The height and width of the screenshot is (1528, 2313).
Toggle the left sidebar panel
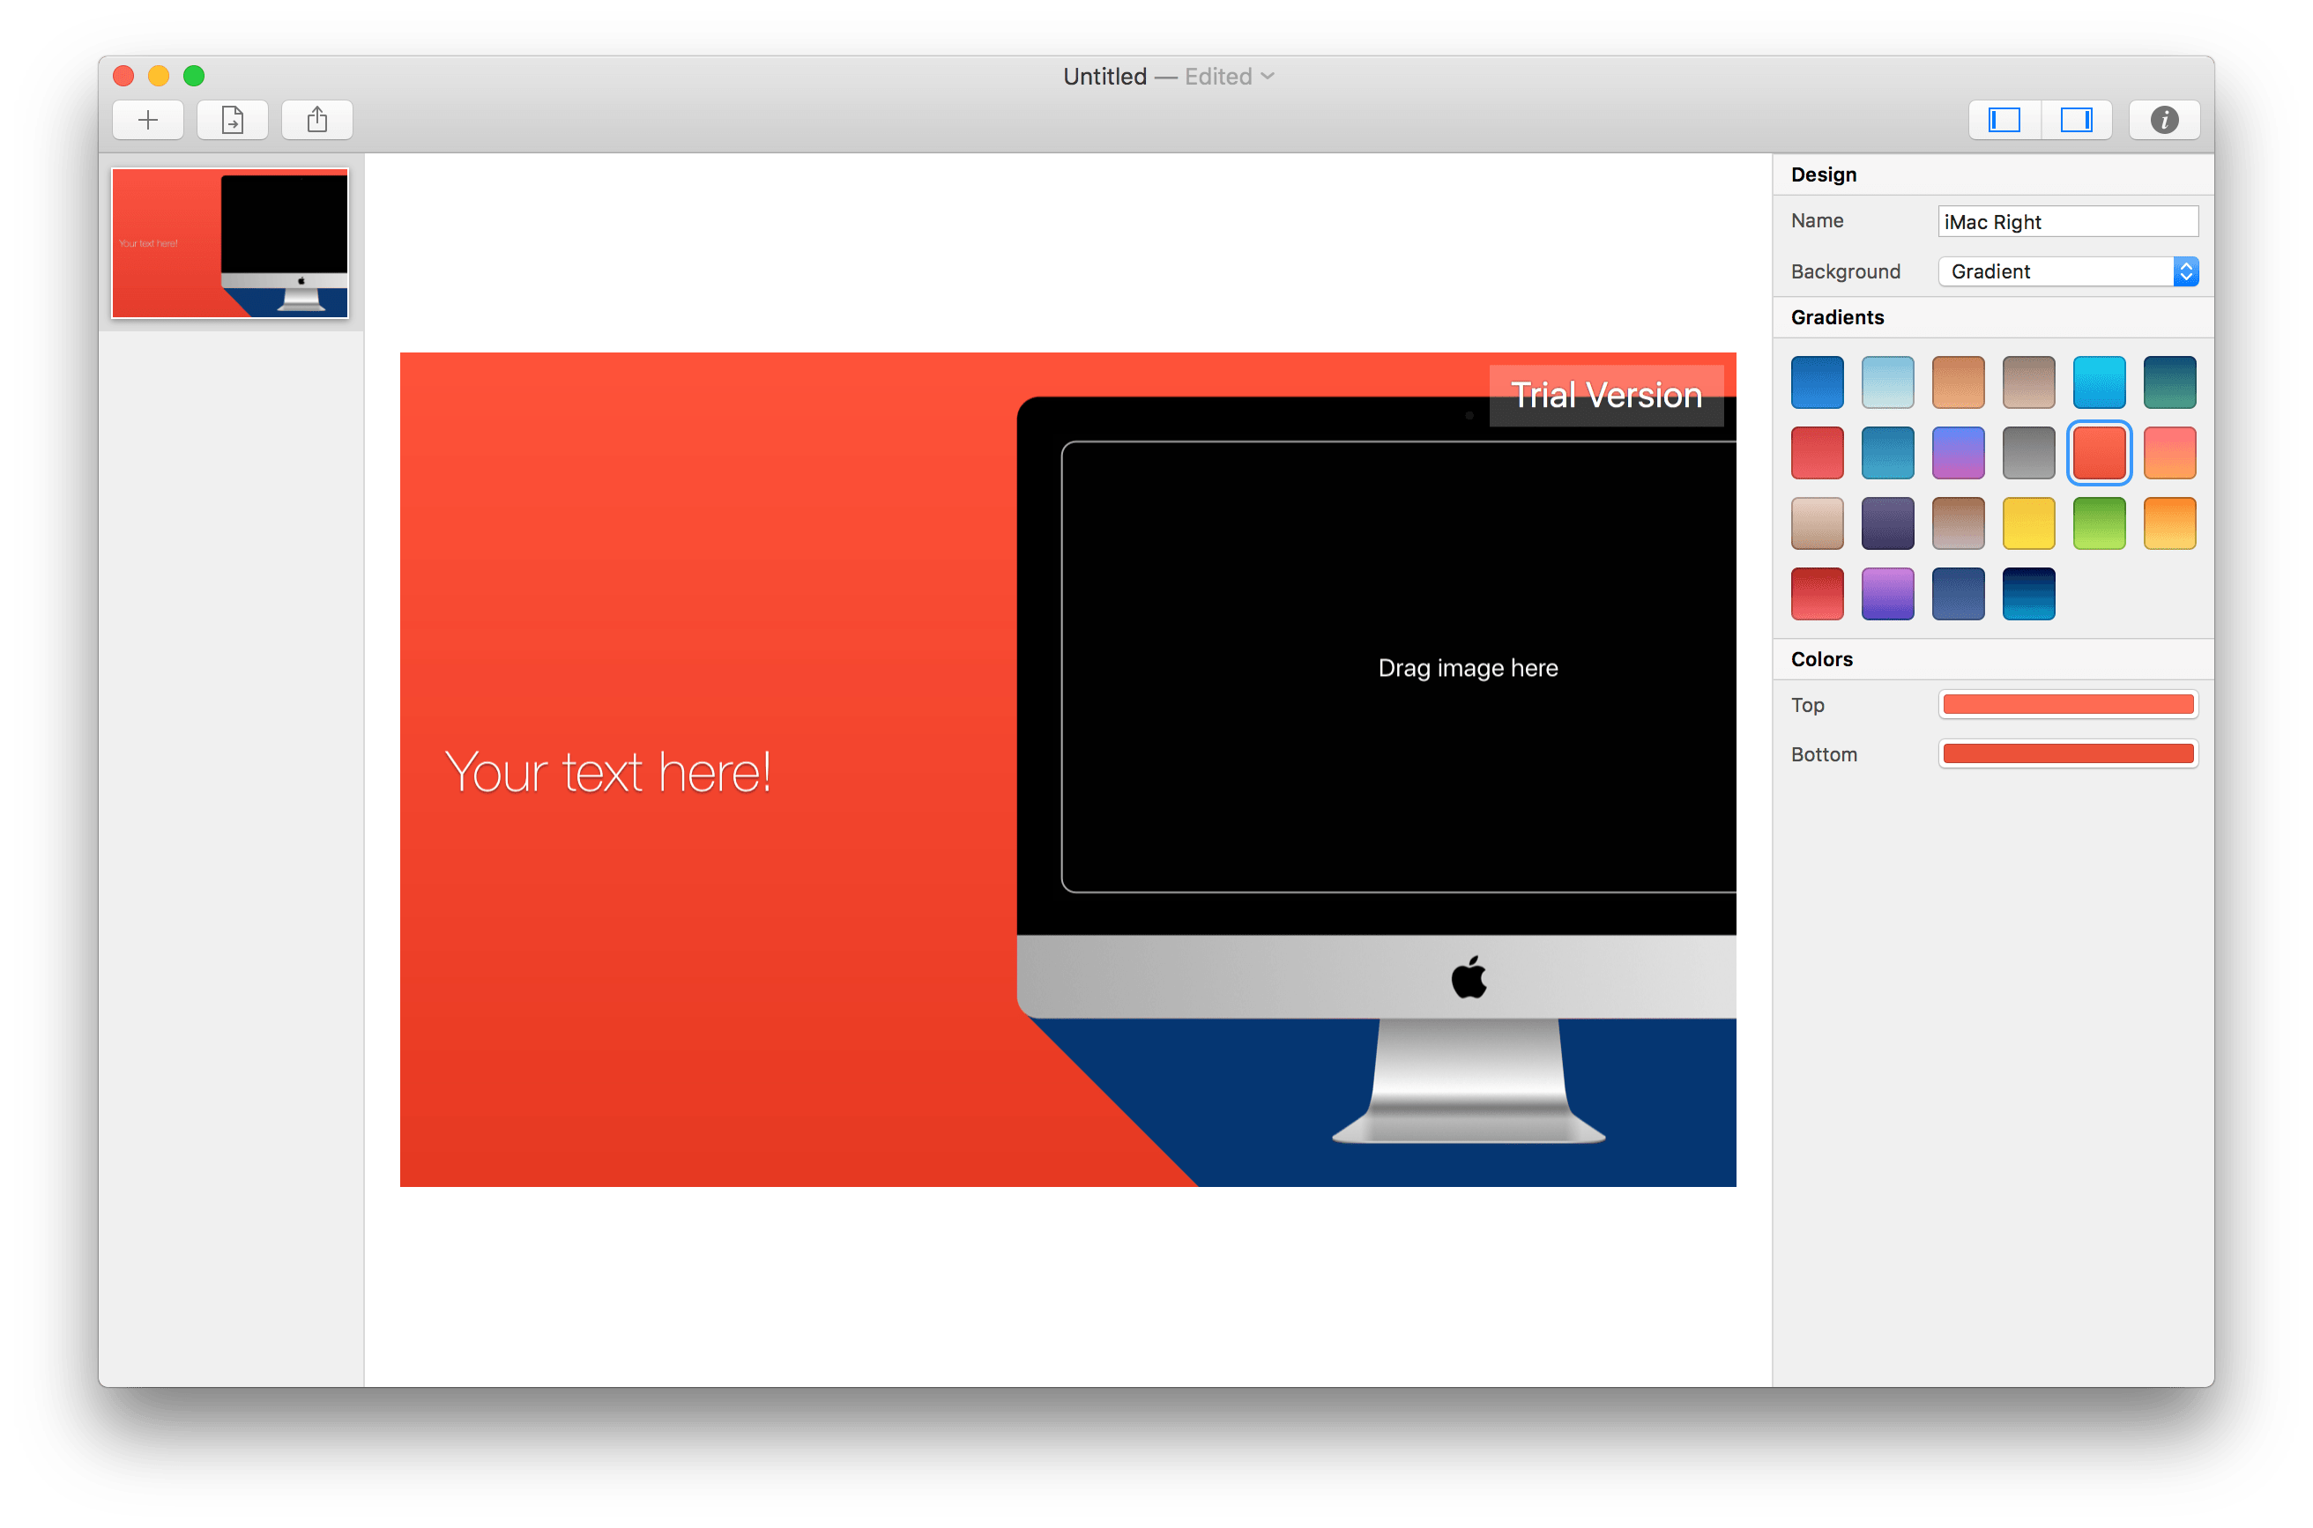[2004, 120]
